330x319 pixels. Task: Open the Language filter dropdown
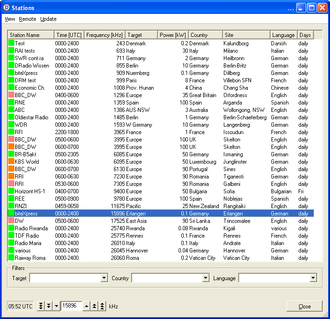[313, 278]
